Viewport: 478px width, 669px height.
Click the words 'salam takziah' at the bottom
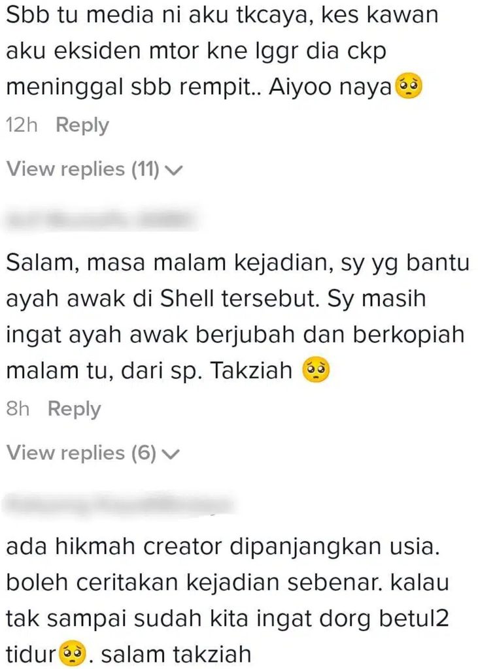175,654
